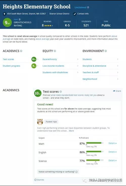Click the owl Parent tips icon
Viewport: 126px width, 186px height.
(x=40, y=122)
